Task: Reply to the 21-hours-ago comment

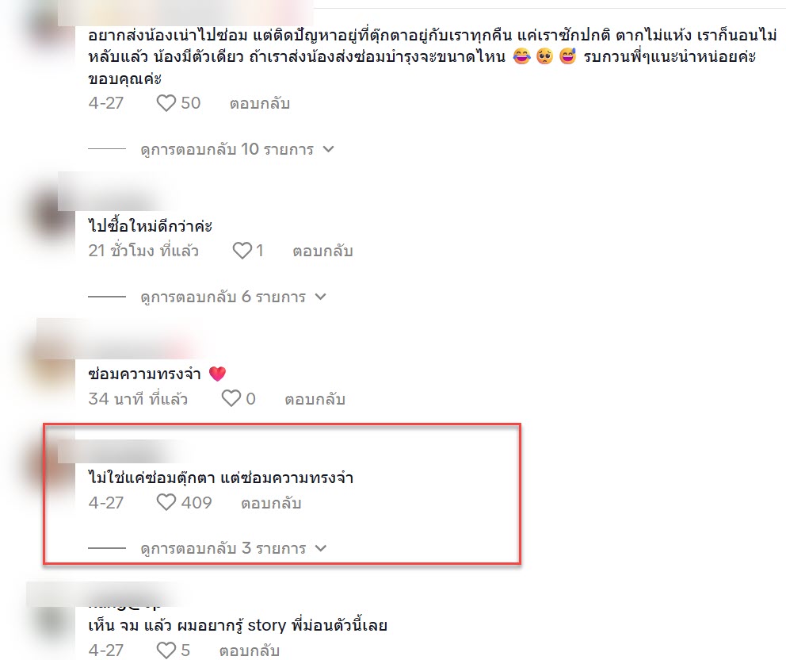Action: pos(322,251)
